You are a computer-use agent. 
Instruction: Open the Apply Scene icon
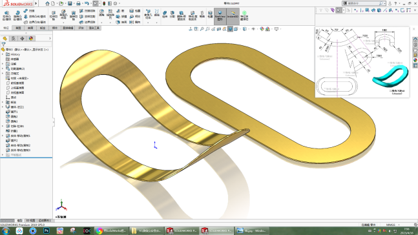(267, 29)
